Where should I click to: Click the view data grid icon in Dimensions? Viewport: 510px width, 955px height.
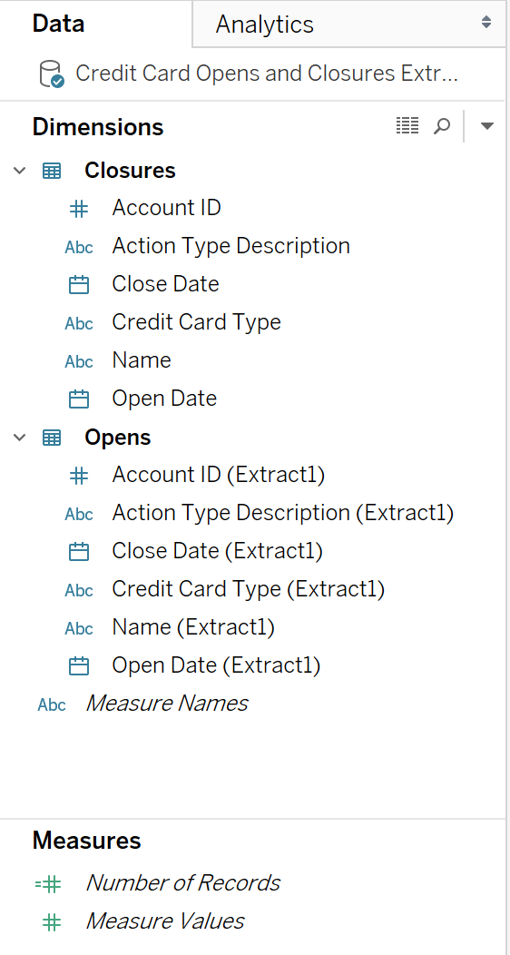click(407, 126)
